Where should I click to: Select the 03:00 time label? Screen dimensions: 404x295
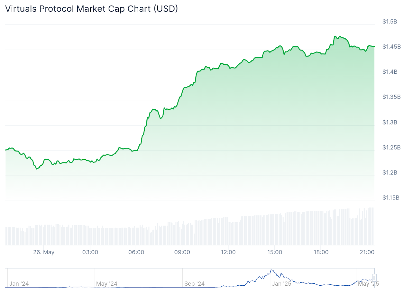pyautogui.click(x=90, y=252)
